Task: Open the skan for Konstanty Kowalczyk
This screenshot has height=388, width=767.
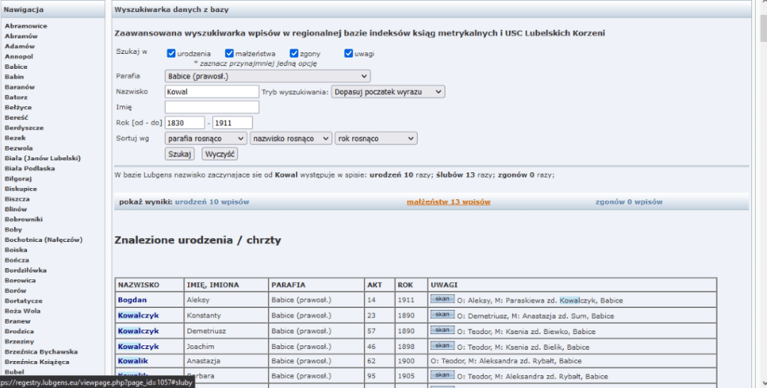Action: point(442,315)
